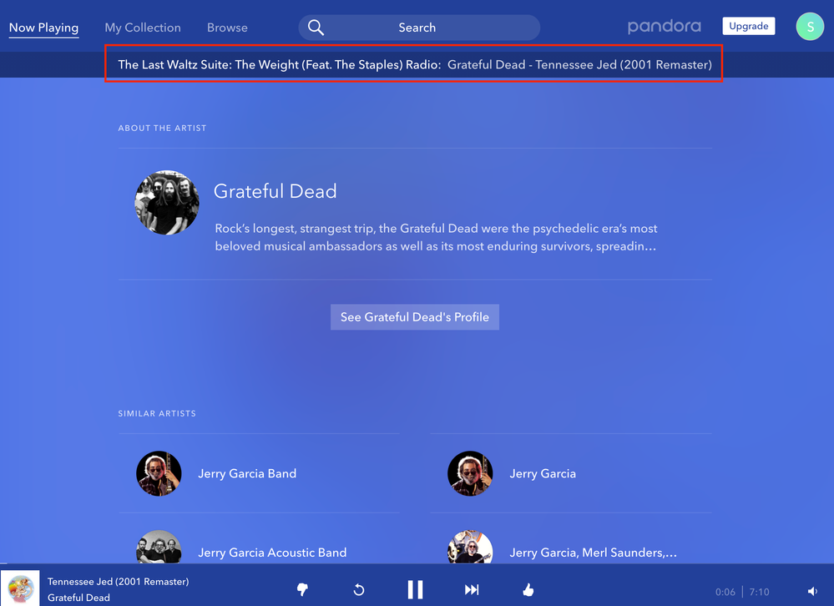Open the user profile avatar menu
The height and width of the screenshot is (606, 834).
810,27
